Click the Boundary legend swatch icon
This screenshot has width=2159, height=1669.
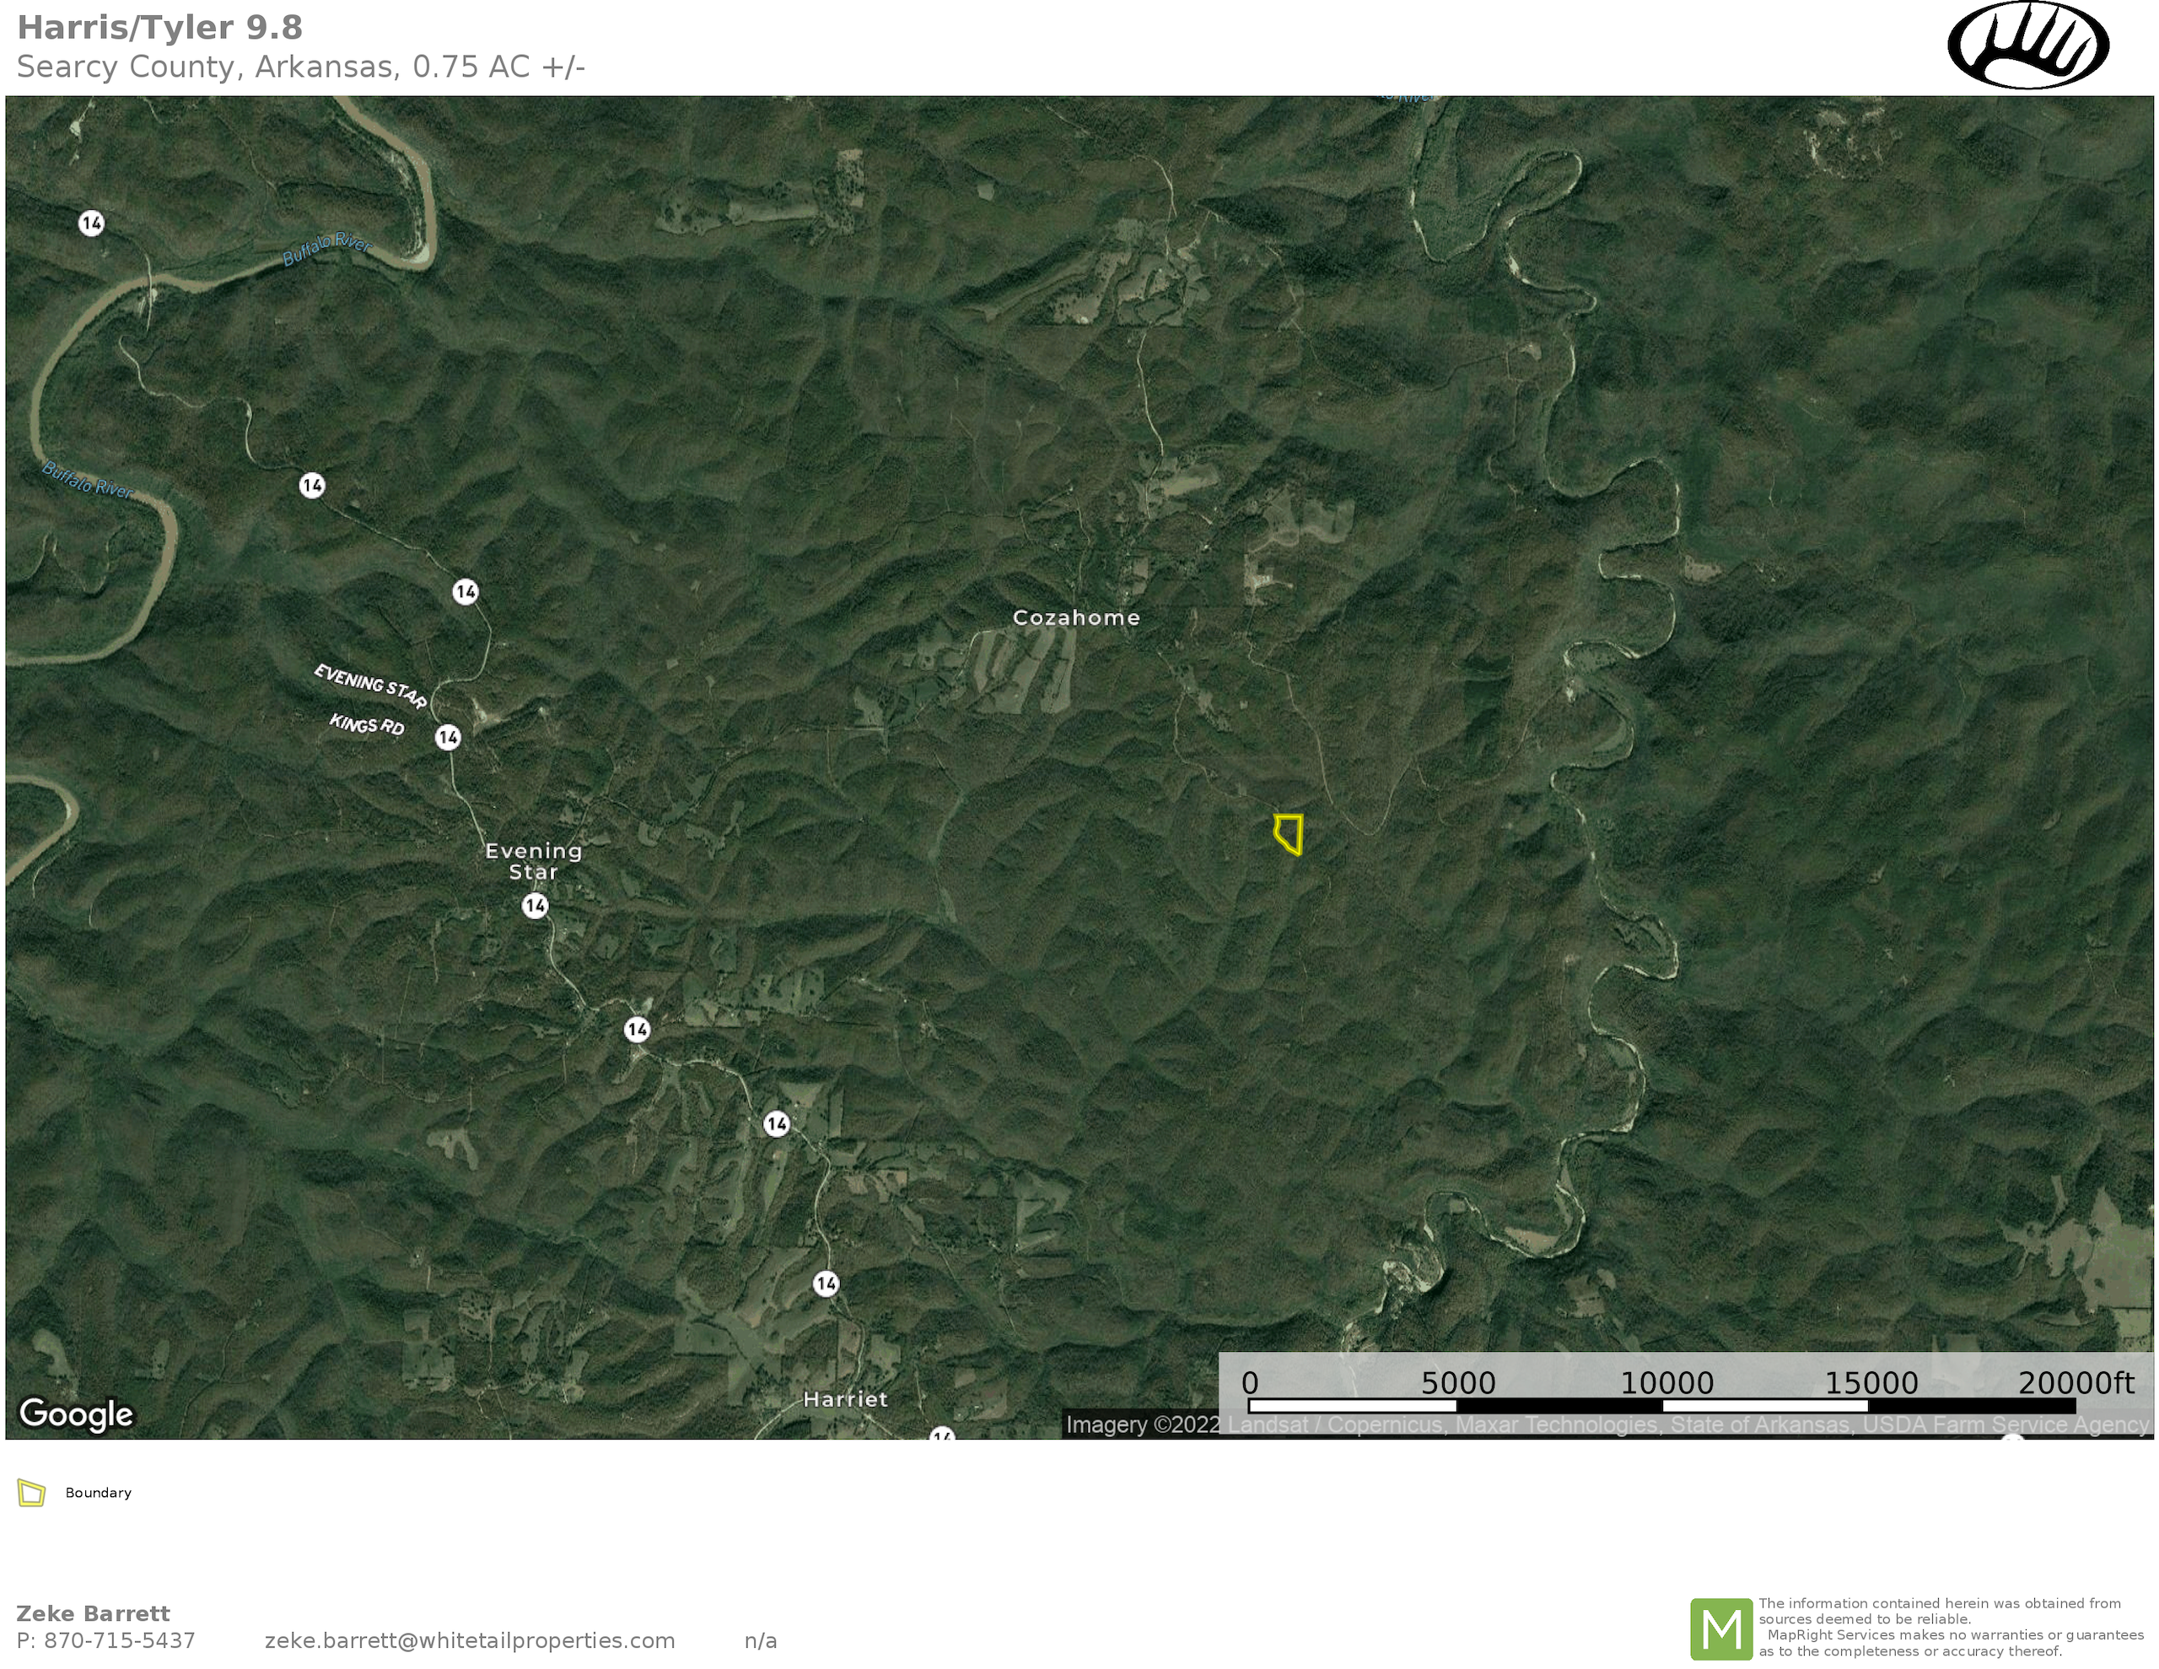(32, 1493)
